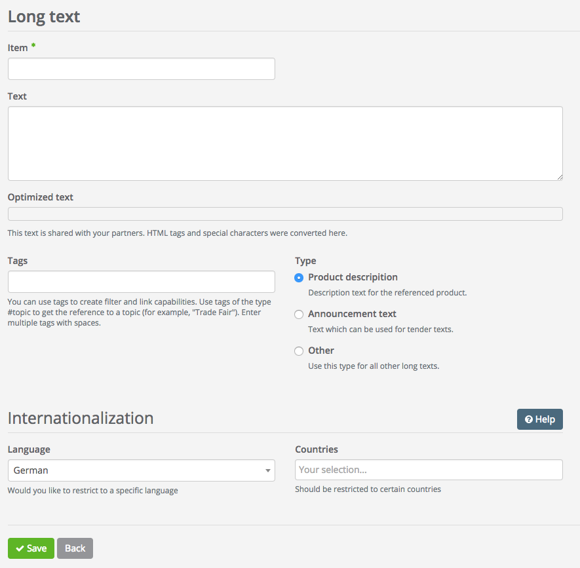Viewport: 580px width, 568px height.
Task: Open Help for Internationalization
Action: 539,419
